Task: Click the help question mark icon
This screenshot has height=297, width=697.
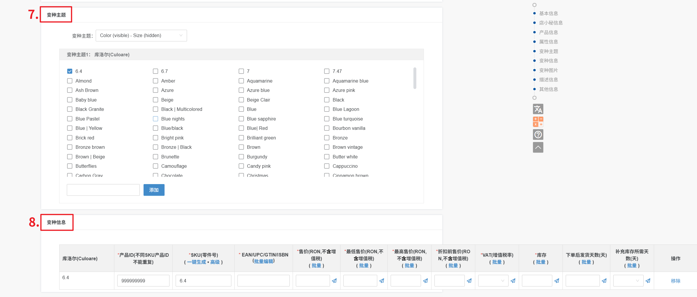Action: pos(538,134)
